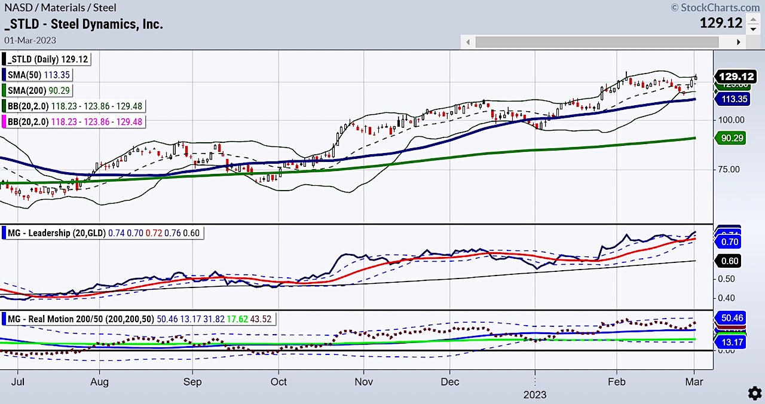Click the black 129.12 last-price tag
The width and height of the screenshot is (765, 404).
pyautogui.click(x=735, y=76)
